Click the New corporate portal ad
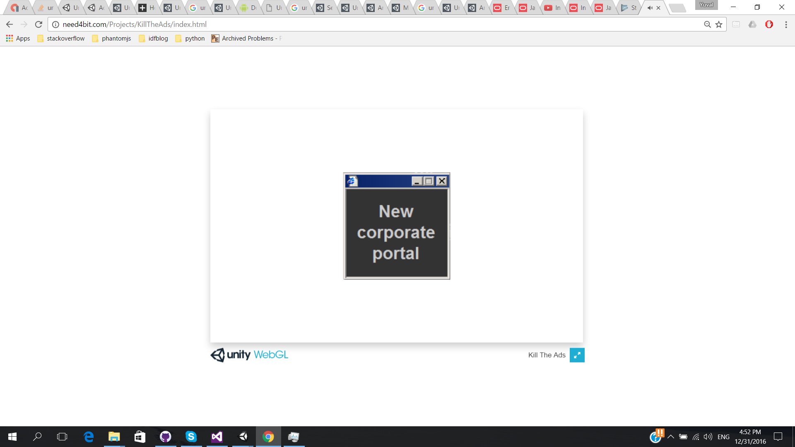This screenshot has width=795, height=447. click(396, 233)
